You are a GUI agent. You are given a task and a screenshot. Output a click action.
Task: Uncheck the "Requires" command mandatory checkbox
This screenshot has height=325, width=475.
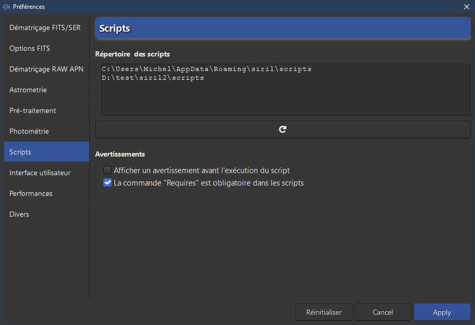[x=107, y=182]
